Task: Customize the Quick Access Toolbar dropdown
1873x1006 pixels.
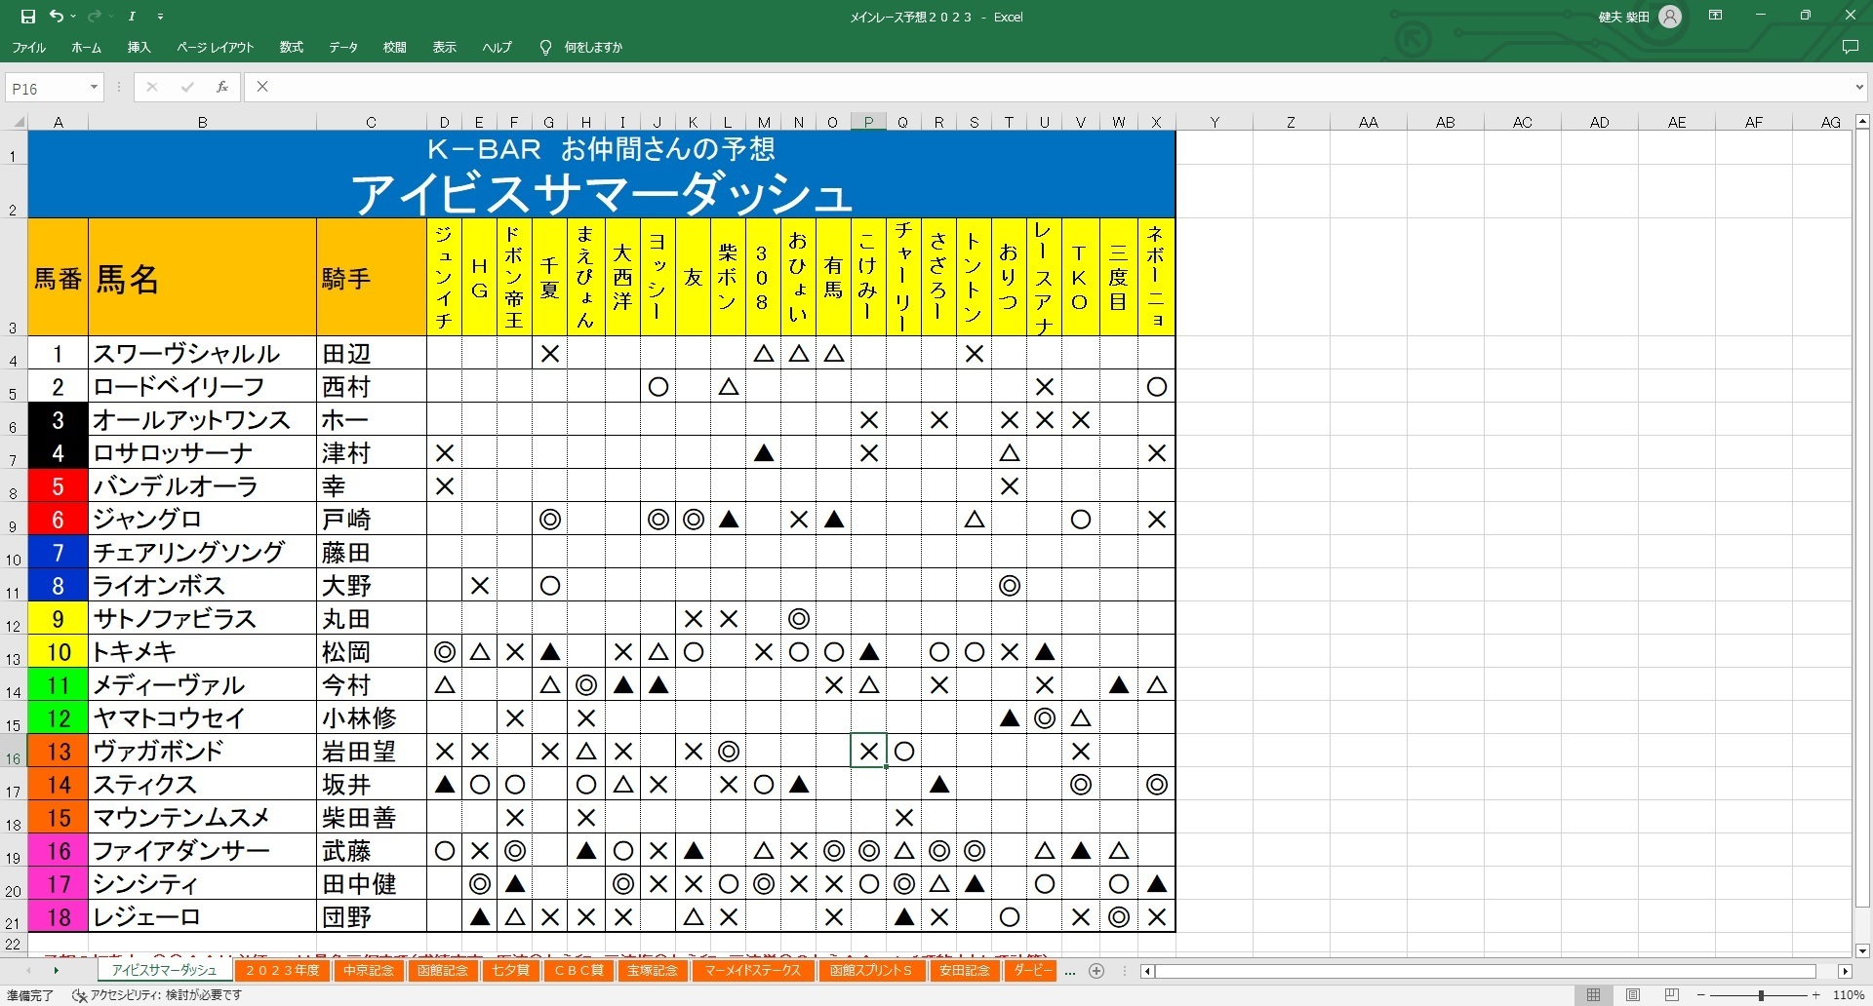Action: [x=160, y=17]
